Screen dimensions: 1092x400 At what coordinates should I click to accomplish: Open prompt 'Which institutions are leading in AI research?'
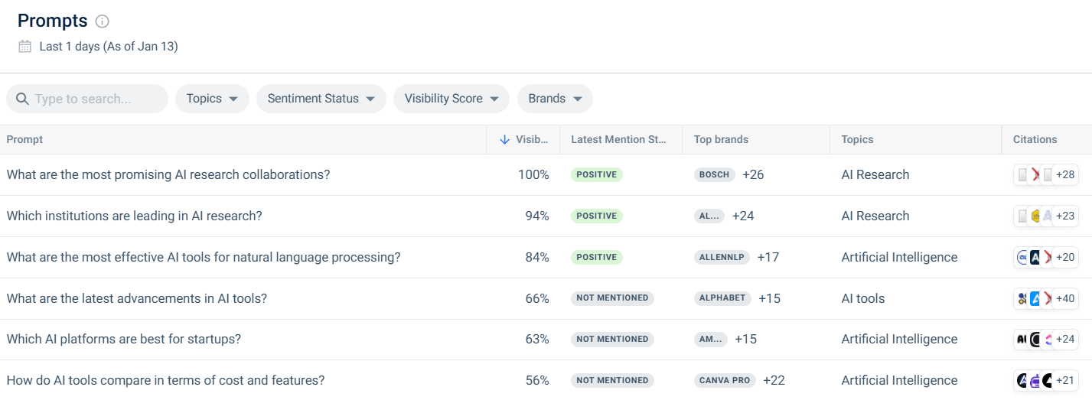point(134,216)
